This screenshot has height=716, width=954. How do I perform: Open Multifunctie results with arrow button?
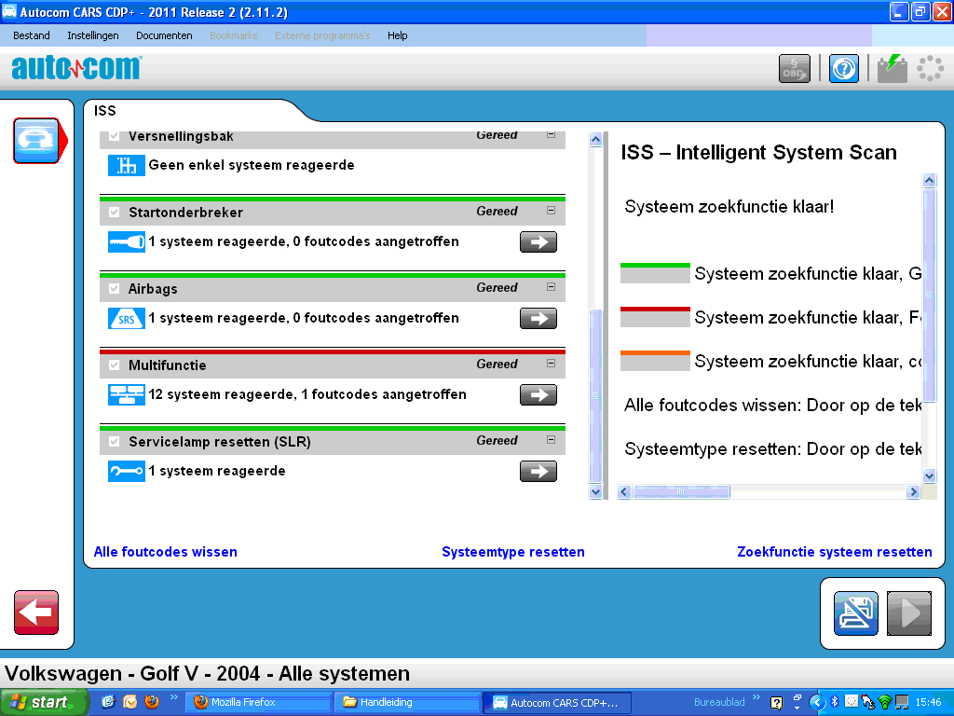coord(538,395)
